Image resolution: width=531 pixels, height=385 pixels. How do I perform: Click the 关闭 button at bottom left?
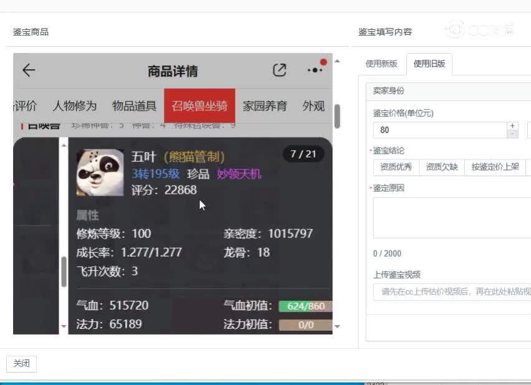[21, 363]
